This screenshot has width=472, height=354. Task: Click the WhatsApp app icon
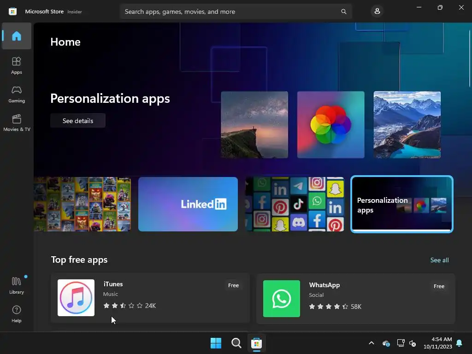tap(282, 299)
